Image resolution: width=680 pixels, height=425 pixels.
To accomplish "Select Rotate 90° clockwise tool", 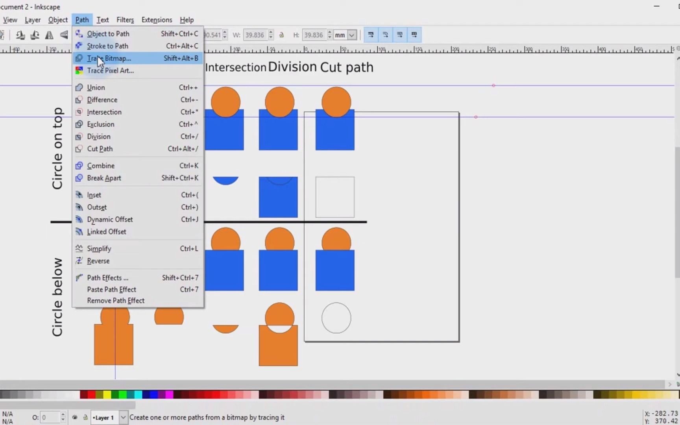I will [x=34, y=35].
